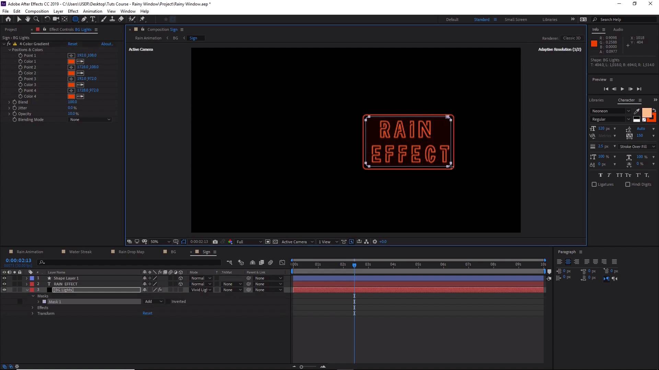Click Transform Reset link in timeline

147,313
